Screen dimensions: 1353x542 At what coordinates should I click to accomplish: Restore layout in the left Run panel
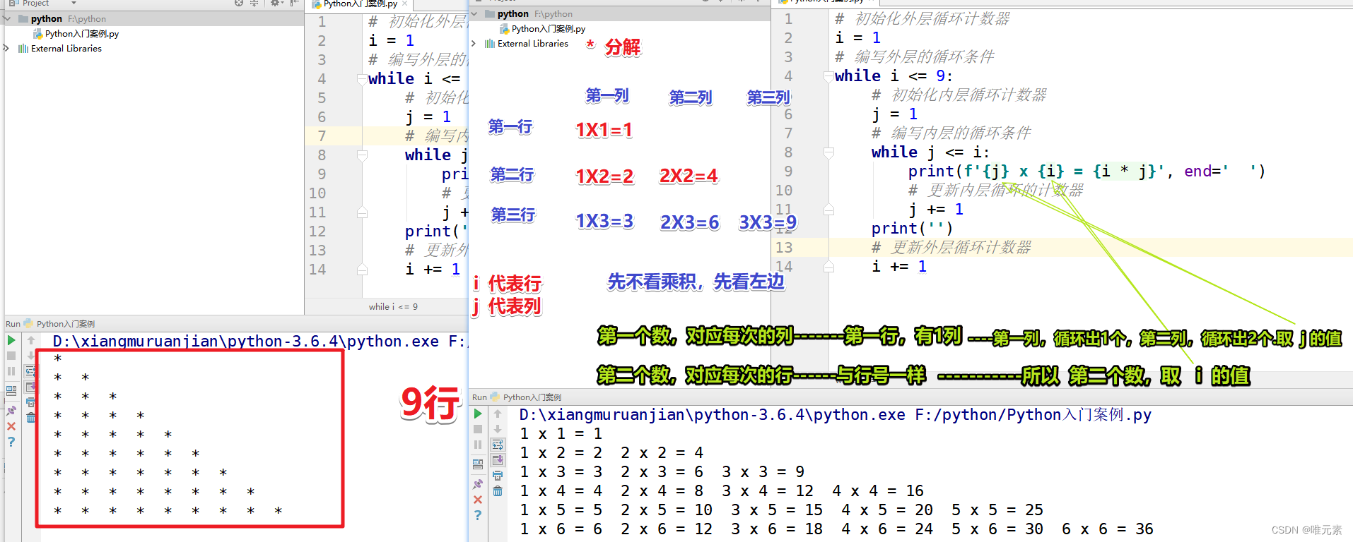tap(11, 390)
